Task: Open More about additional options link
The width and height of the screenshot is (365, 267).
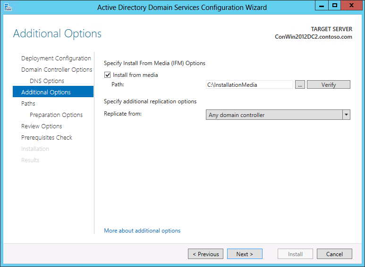Action: [142, 231]
